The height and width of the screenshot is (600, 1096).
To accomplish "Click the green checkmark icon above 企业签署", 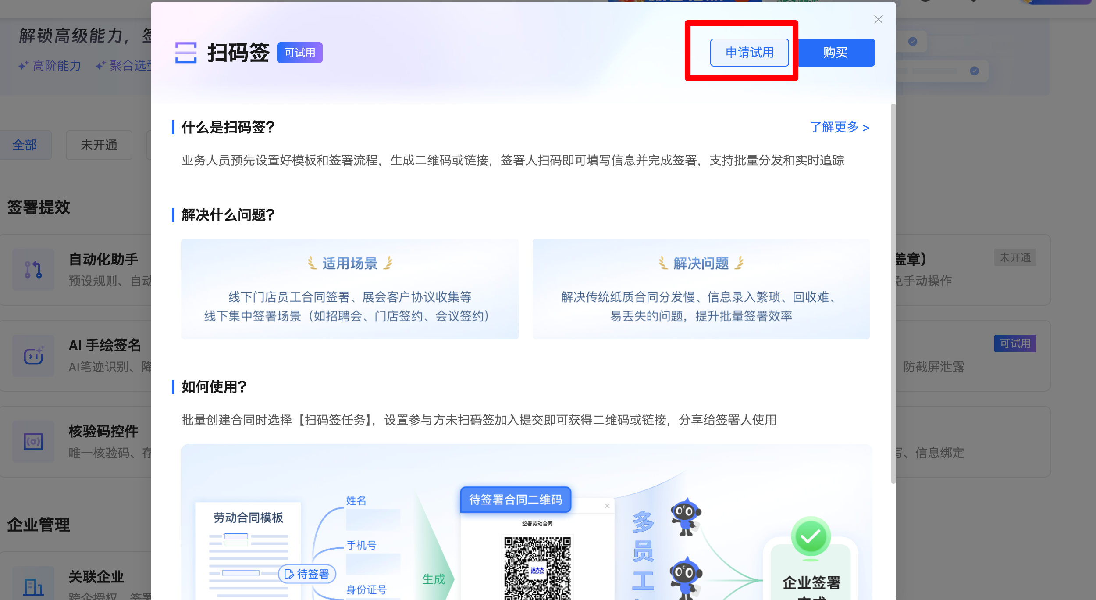I will (x=811, y=537).
